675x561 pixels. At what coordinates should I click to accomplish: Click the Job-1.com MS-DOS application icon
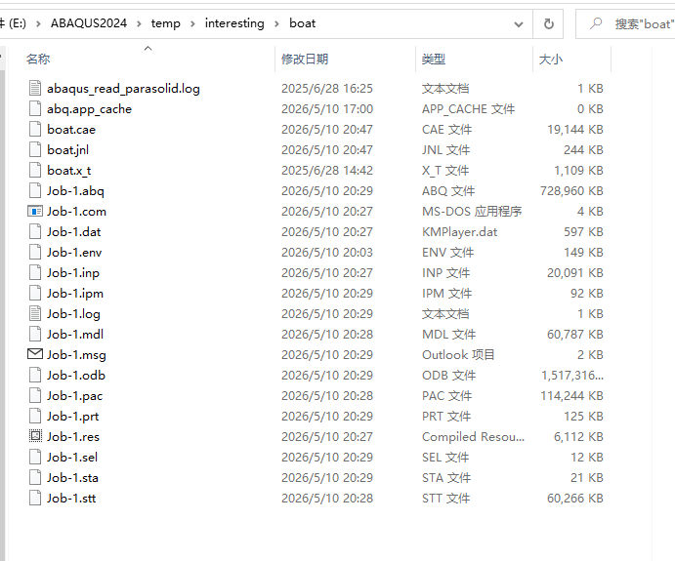click(x=35, y=211)
